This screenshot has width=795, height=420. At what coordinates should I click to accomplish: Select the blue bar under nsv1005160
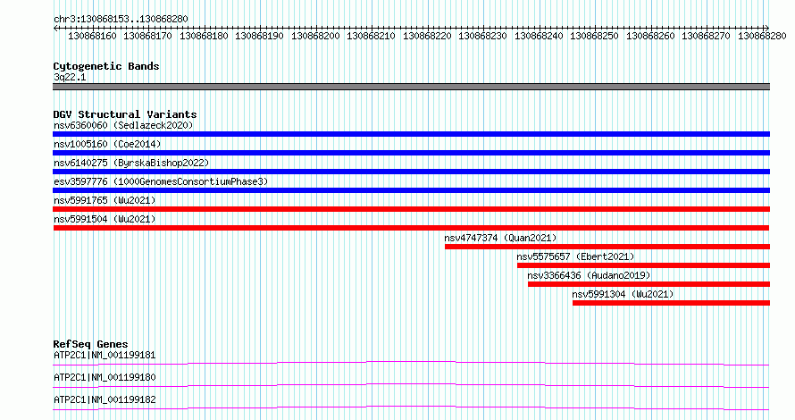[x=411, y=153]
